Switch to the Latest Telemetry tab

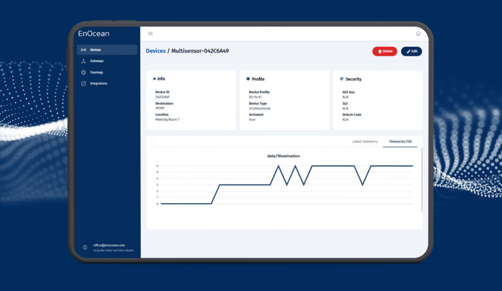coord(365,141)
